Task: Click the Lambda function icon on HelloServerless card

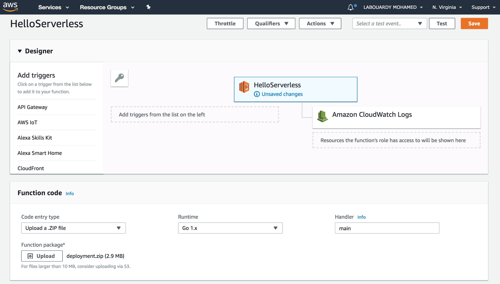Action: pos(244,87)
